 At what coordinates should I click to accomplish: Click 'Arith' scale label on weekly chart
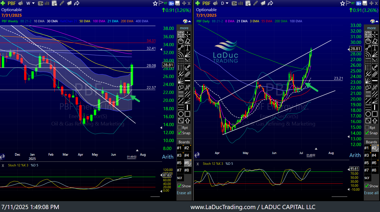(168, 157)
